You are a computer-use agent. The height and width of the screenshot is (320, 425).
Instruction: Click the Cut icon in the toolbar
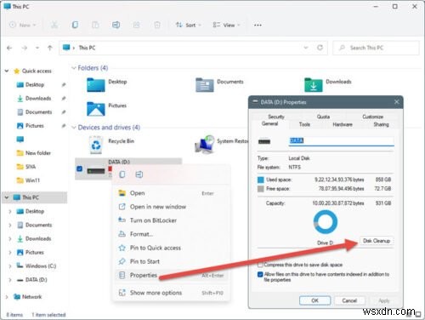pyautogui.click(x=54, y=25)
